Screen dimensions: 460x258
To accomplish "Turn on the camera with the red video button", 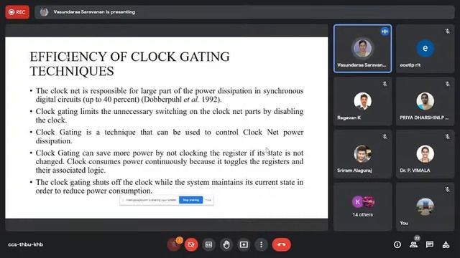I will click(x=191, y=244).
